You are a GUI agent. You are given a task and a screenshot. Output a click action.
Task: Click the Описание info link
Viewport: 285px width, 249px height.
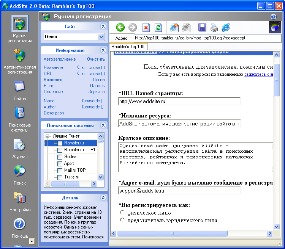point(53,92)
